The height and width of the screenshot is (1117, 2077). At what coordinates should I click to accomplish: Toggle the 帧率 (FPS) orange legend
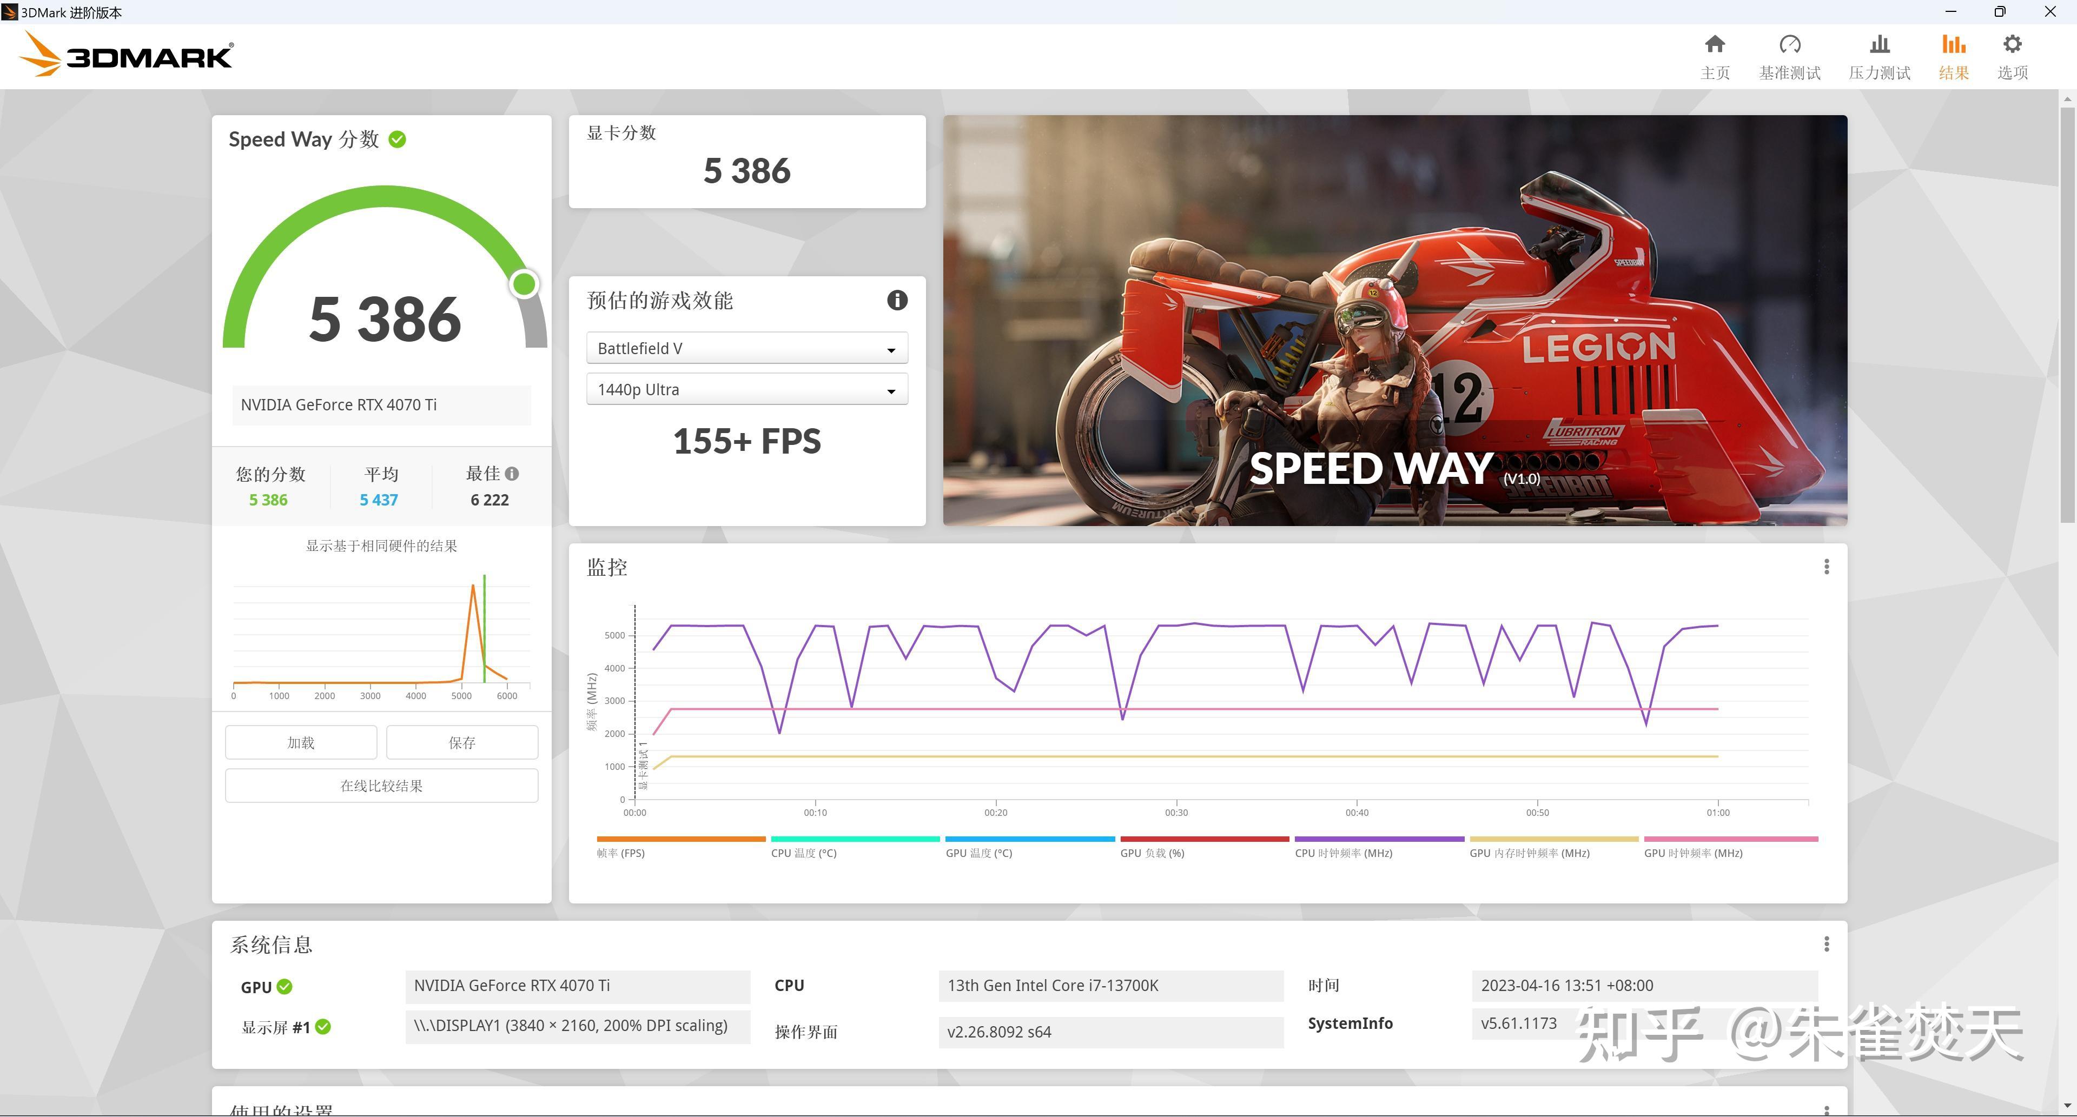[680, 846]
